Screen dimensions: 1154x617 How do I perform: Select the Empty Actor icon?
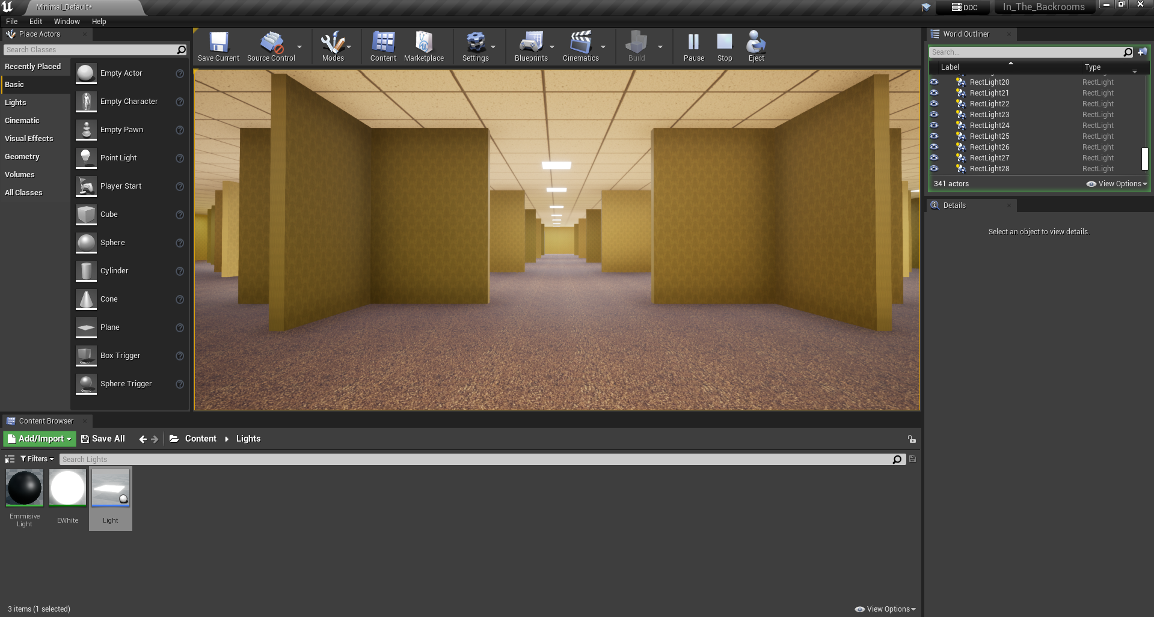(86, 73)
